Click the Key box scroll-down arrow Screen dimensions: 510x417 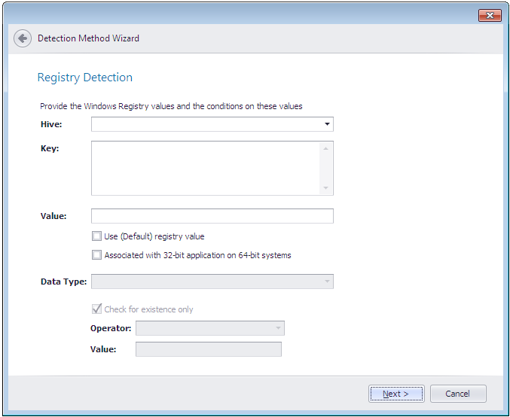click(325, 188)
